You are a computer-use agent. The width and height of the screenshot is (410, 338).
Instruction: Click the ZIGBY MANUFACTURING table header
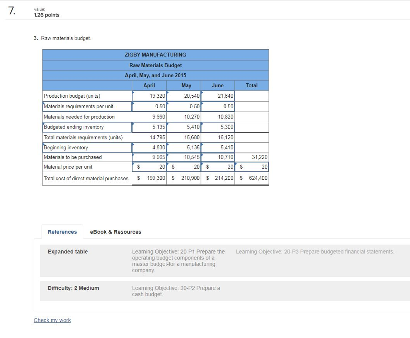tap(155, 54)
